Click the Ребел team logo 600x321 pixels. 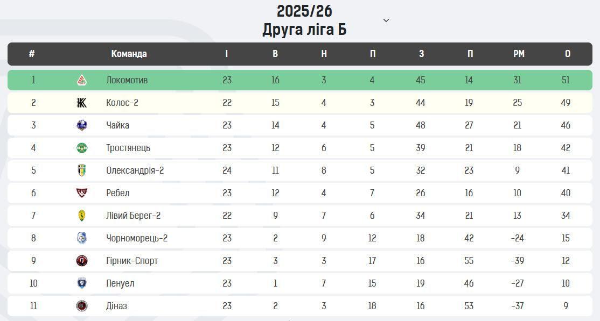point(82,193)
